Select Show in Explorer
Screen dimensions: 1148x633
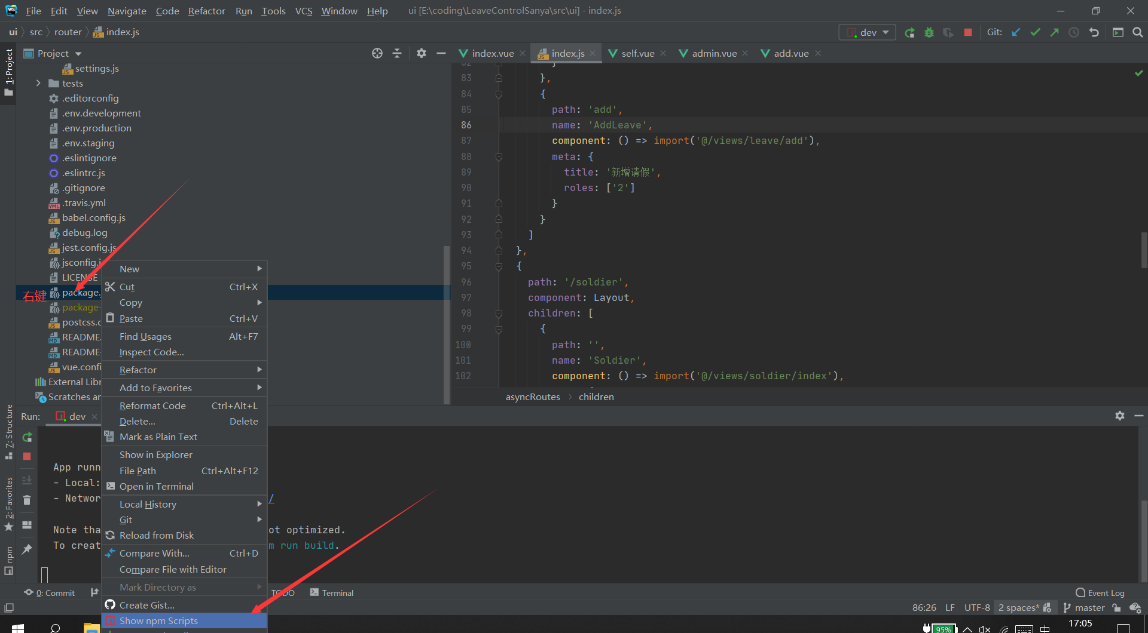click(x=184, y=454)
